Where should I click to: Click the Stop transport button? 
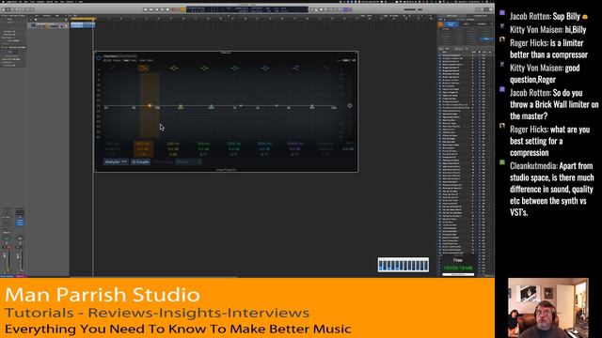pyautogui.click(x=157, y=9)
